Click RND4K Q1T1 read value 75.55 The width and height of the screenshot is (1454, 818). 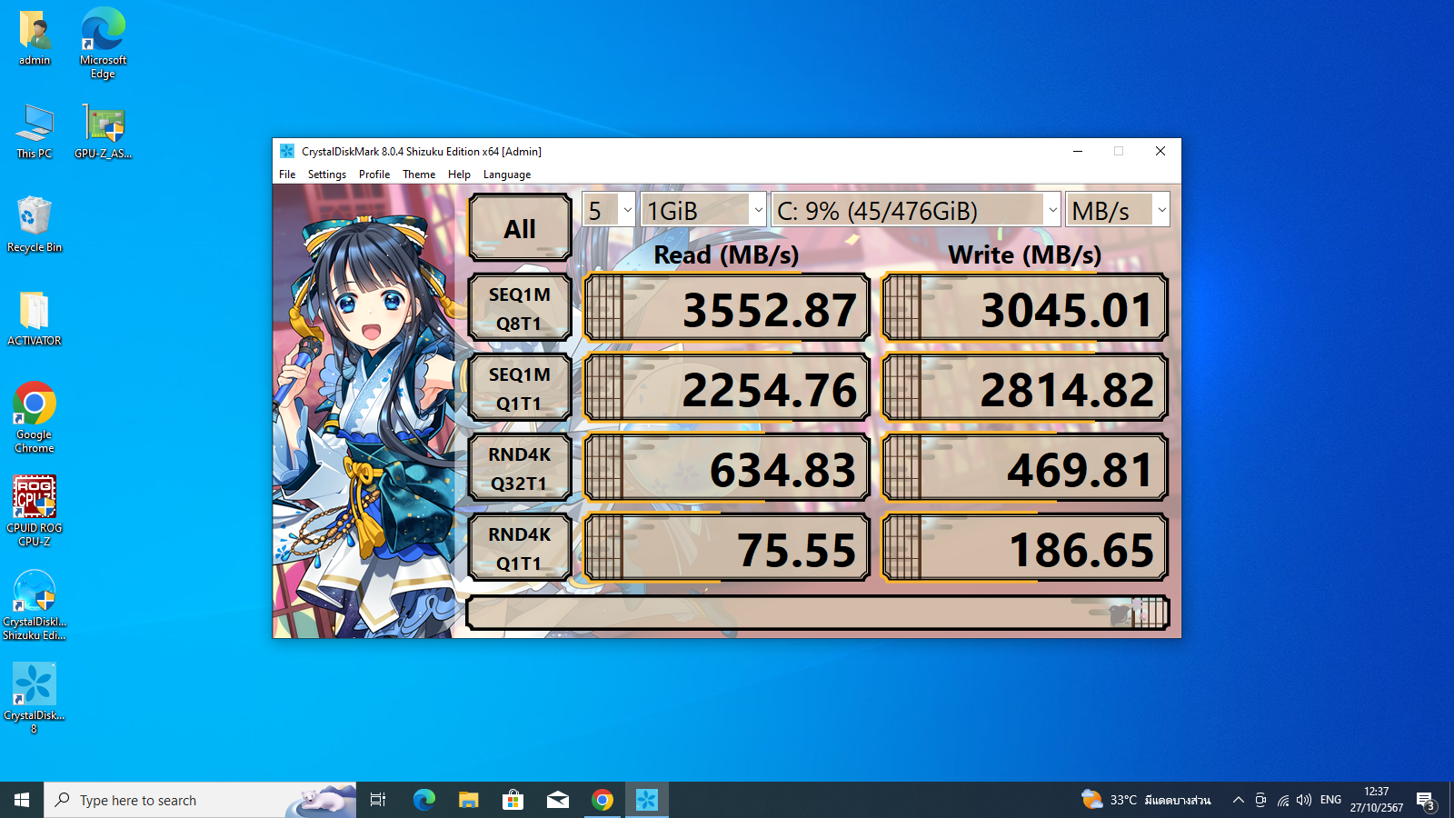[727, 548]
